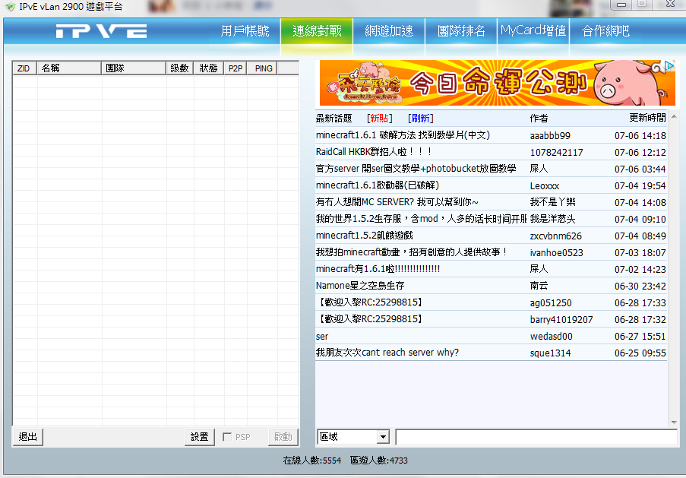This screenshot has width=686, height=478.
Task: Click the 退出 button
Action: pyautogui.click(x=27, y=436)
